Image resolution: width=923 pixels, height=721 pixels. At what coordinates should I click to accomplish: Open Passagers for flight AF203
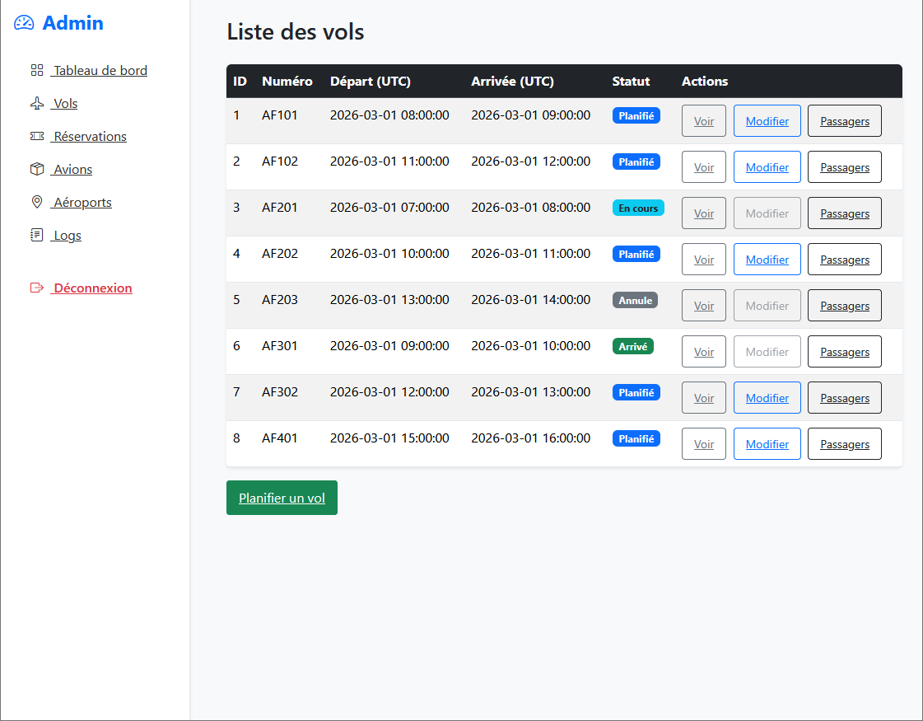click(x=844, y=305)
